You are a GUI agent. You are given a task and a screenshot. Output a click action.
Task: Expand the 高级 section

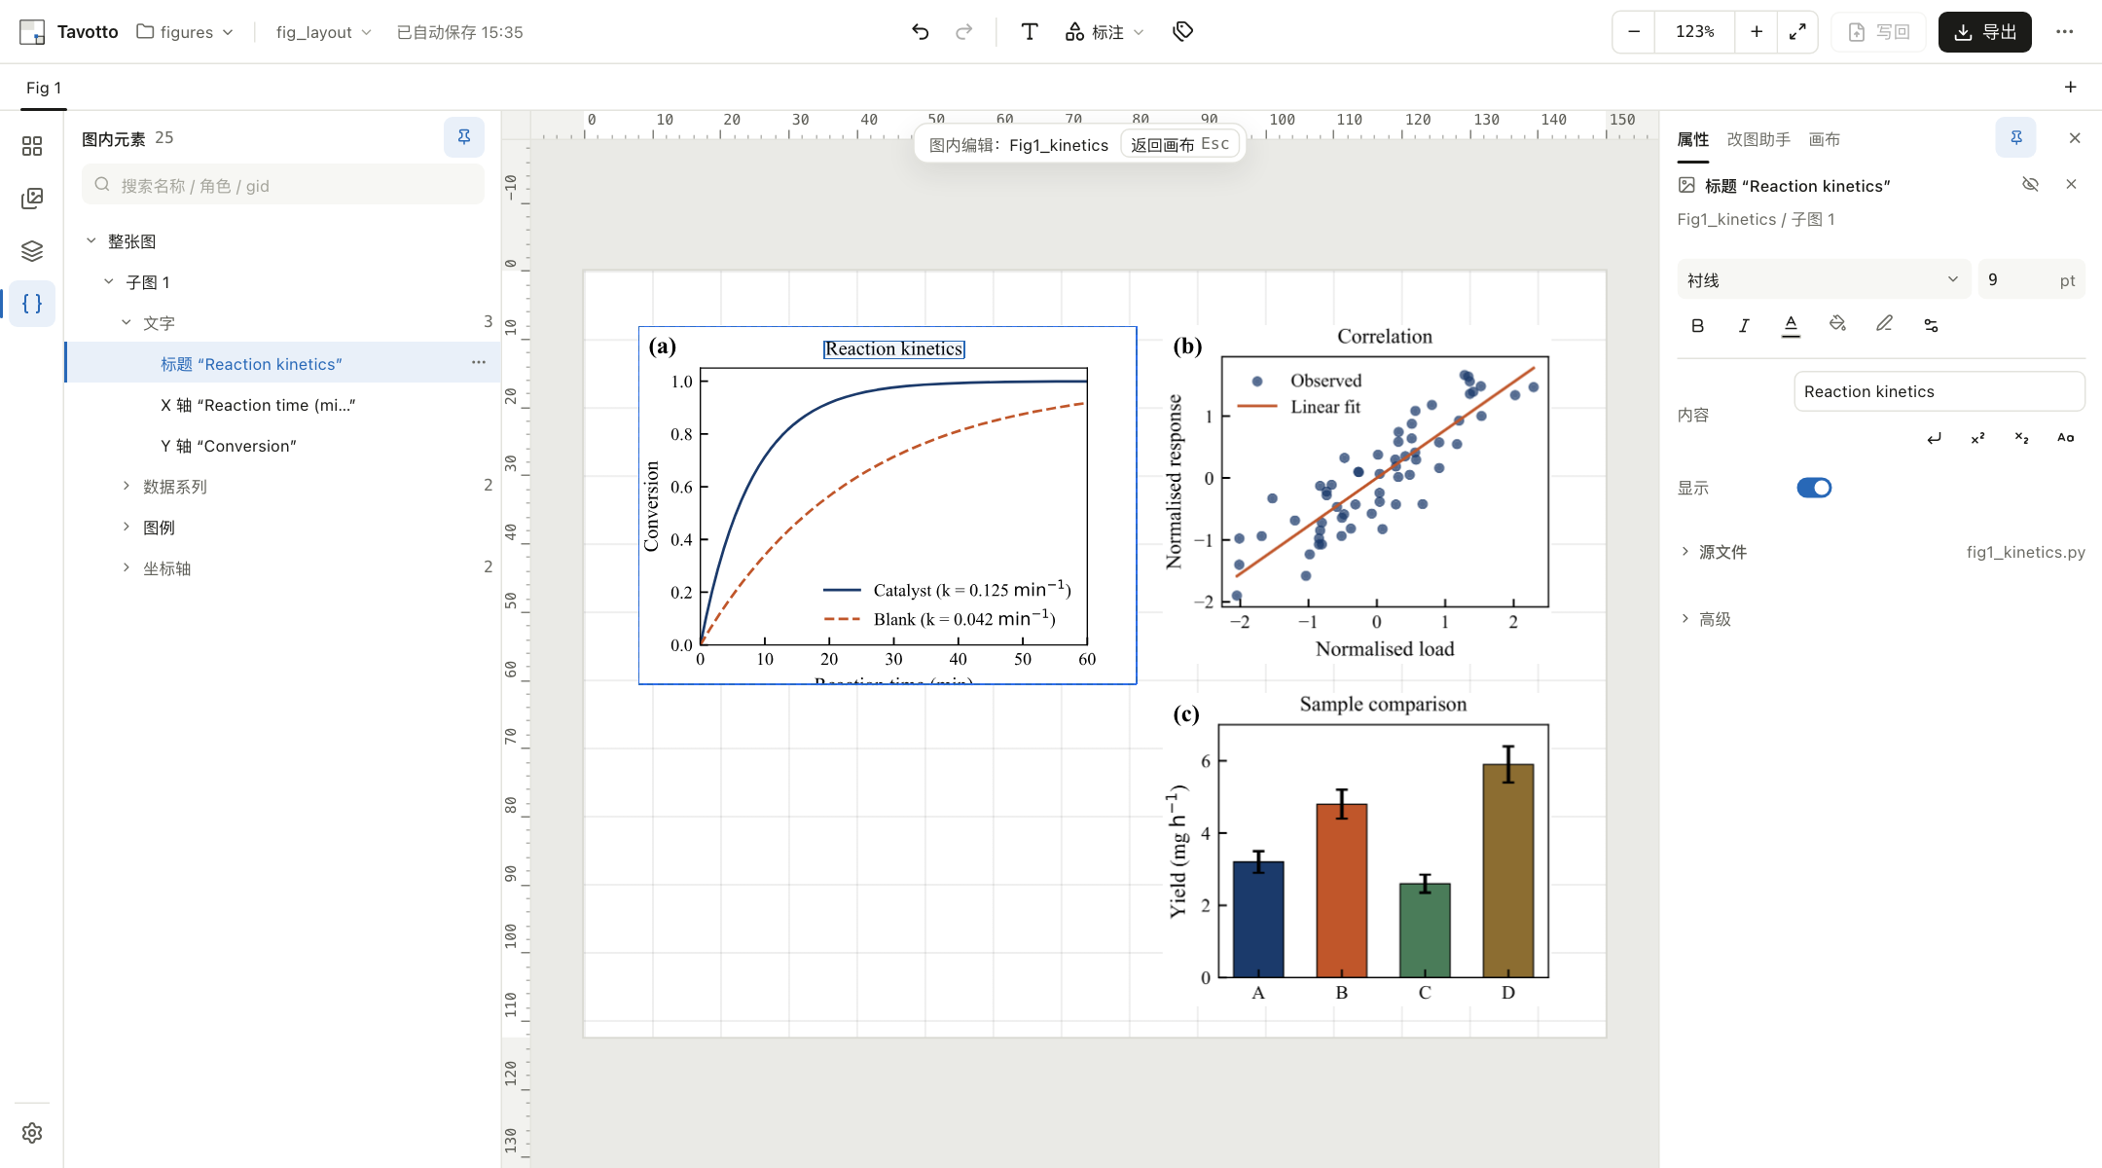click(1685, 619)
